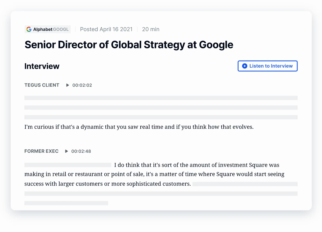322x232 pixels.
Task: Open the Posted April 16 2021 link
Action: point(106,29)
